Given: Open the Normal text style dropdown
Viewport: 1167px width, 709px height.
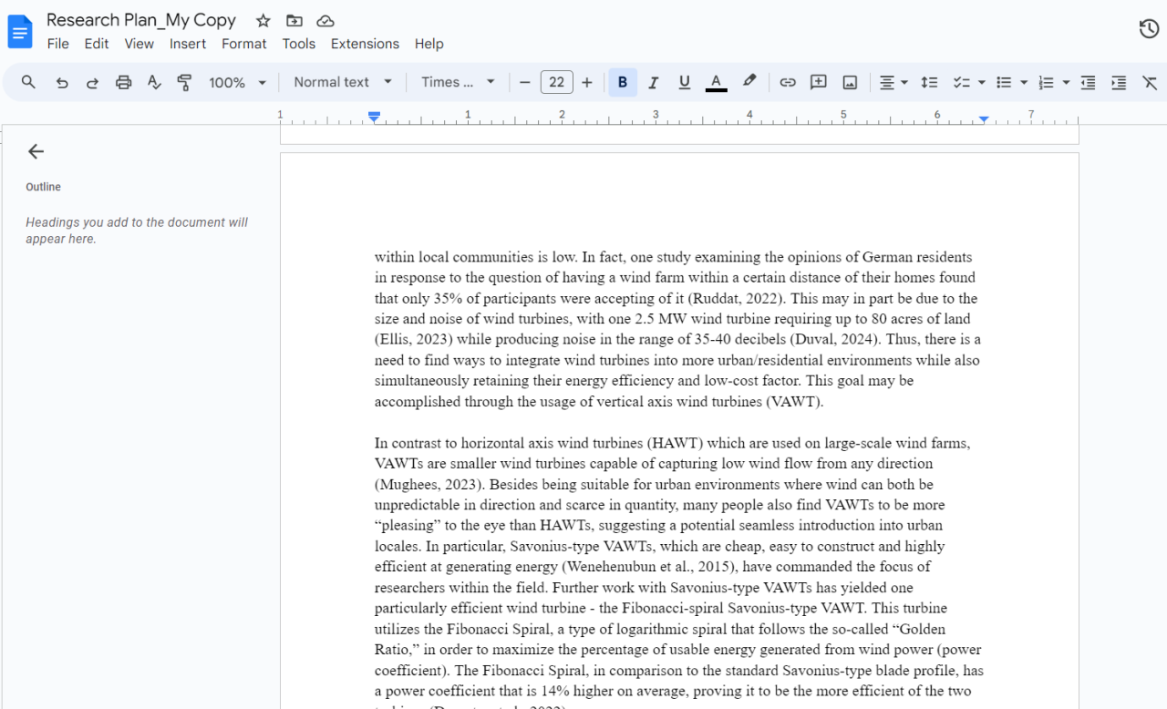Looking at the screenshot, I should [x=343, y=82].
